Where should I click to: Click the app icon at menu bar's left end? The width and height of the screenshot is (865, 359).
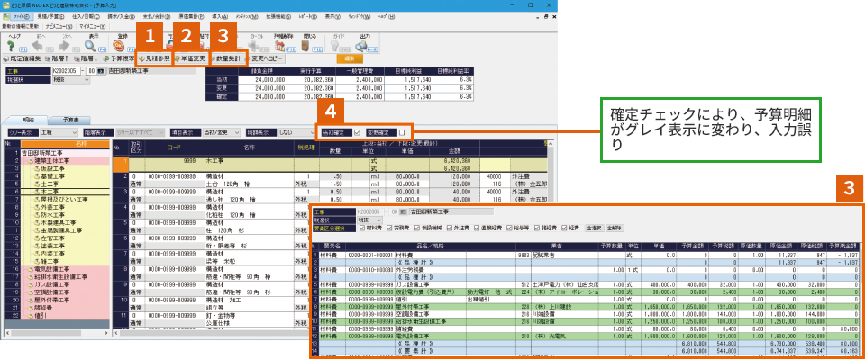click(5, 16)
